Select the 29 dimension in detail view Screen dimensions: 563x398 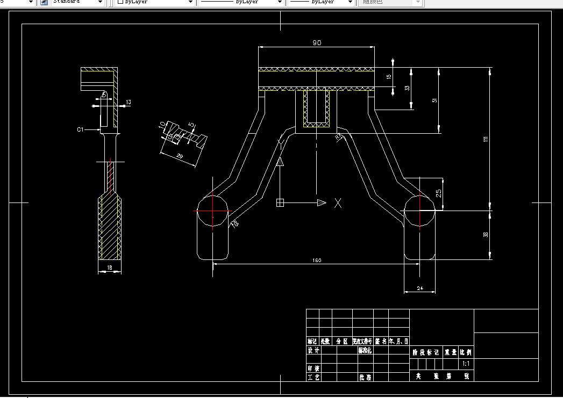pos(180,156)
